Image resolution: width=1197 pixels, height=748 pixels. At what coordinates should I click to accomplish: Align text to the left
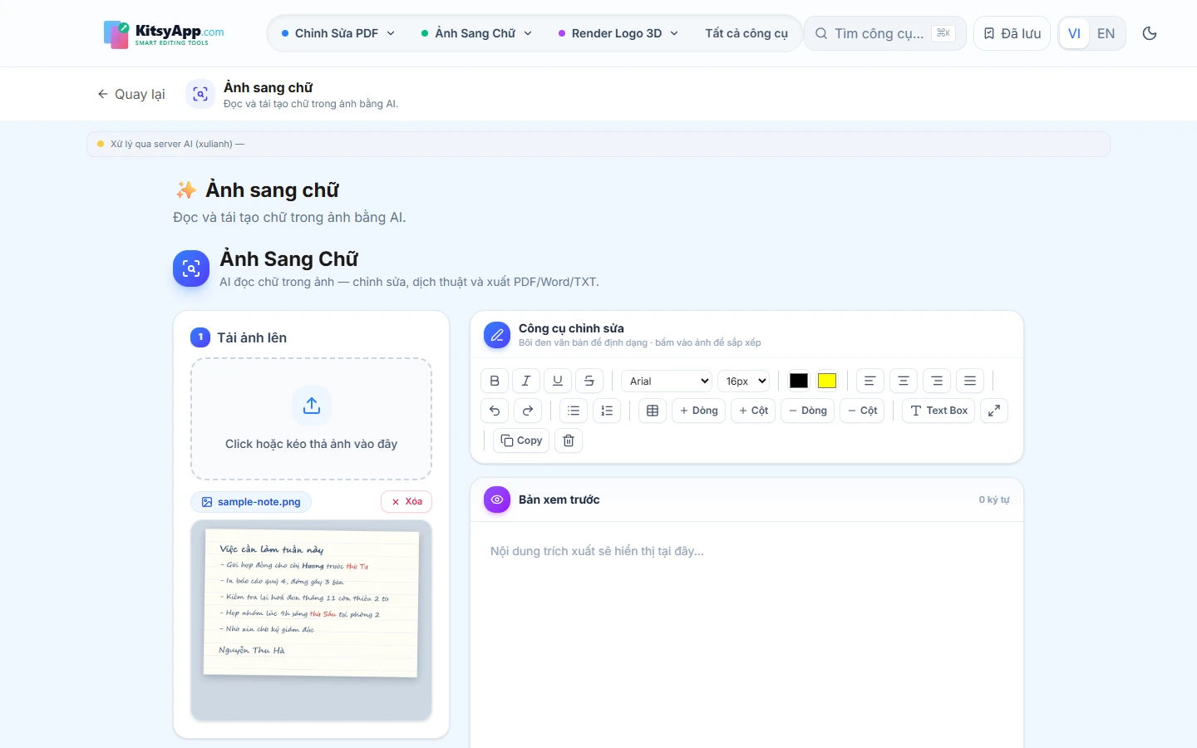[870, 381]
